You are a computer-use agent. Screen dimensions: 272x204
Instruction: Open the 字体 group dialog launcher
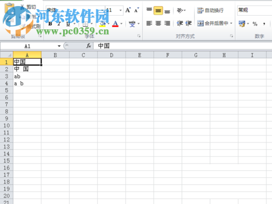click(139, 36)
